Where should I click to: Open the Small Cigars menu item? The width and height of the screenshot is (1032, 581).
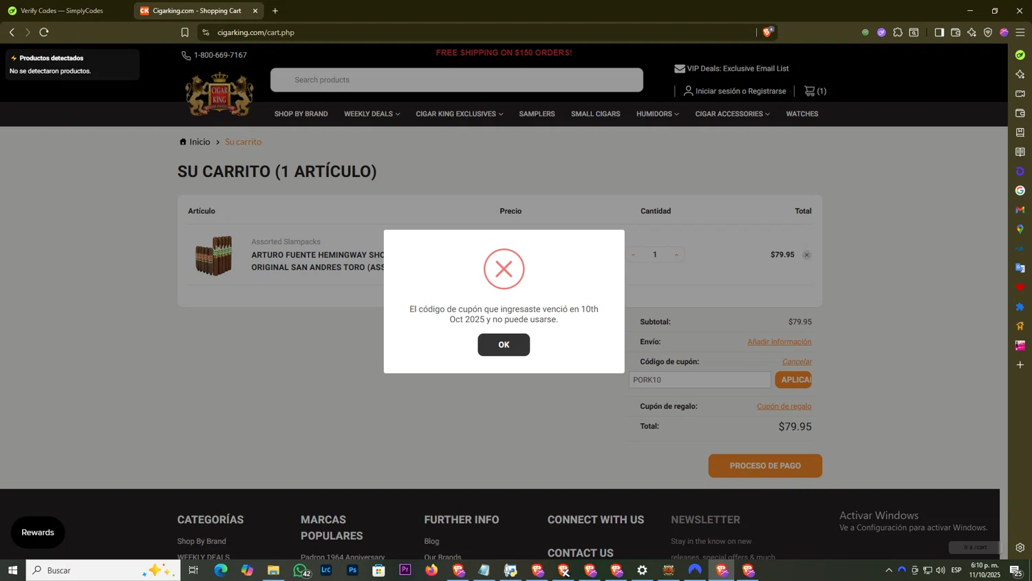coord(595,114)
